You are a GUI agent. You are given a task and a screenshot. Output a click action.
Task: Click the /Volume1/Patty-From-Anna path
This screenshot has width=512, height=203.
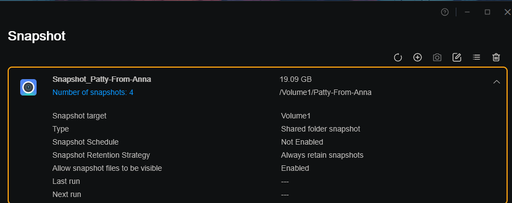point(325,93)
